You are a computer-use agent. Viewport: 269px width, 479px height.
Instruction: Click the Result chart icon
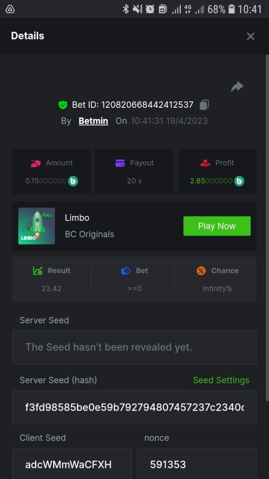pos(37,271)
